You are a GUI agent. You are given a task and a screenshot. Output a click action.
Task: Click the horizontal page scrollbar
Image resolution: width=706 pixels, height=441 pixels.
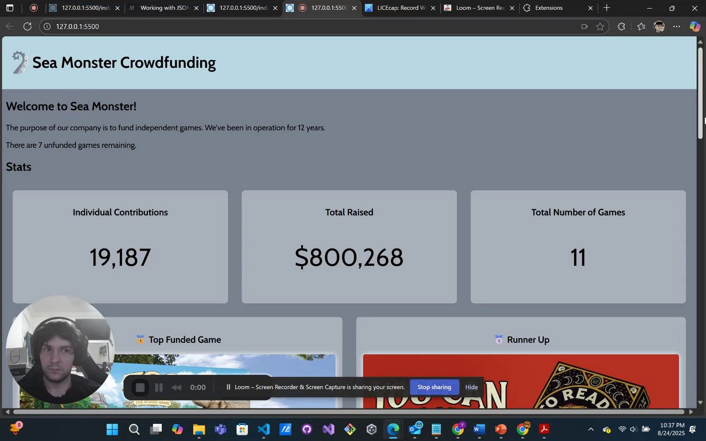tap(349, 412)
